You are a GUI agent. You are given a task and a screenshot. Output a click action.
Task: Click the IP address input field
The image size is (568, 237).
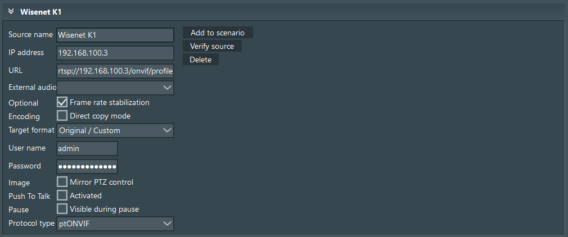point(115,53)
